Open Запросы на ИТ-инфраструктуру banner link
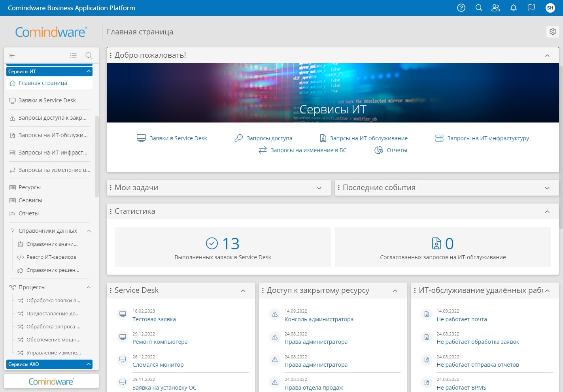This screenshot has height=392, width=563. click(x=482, y=138)
